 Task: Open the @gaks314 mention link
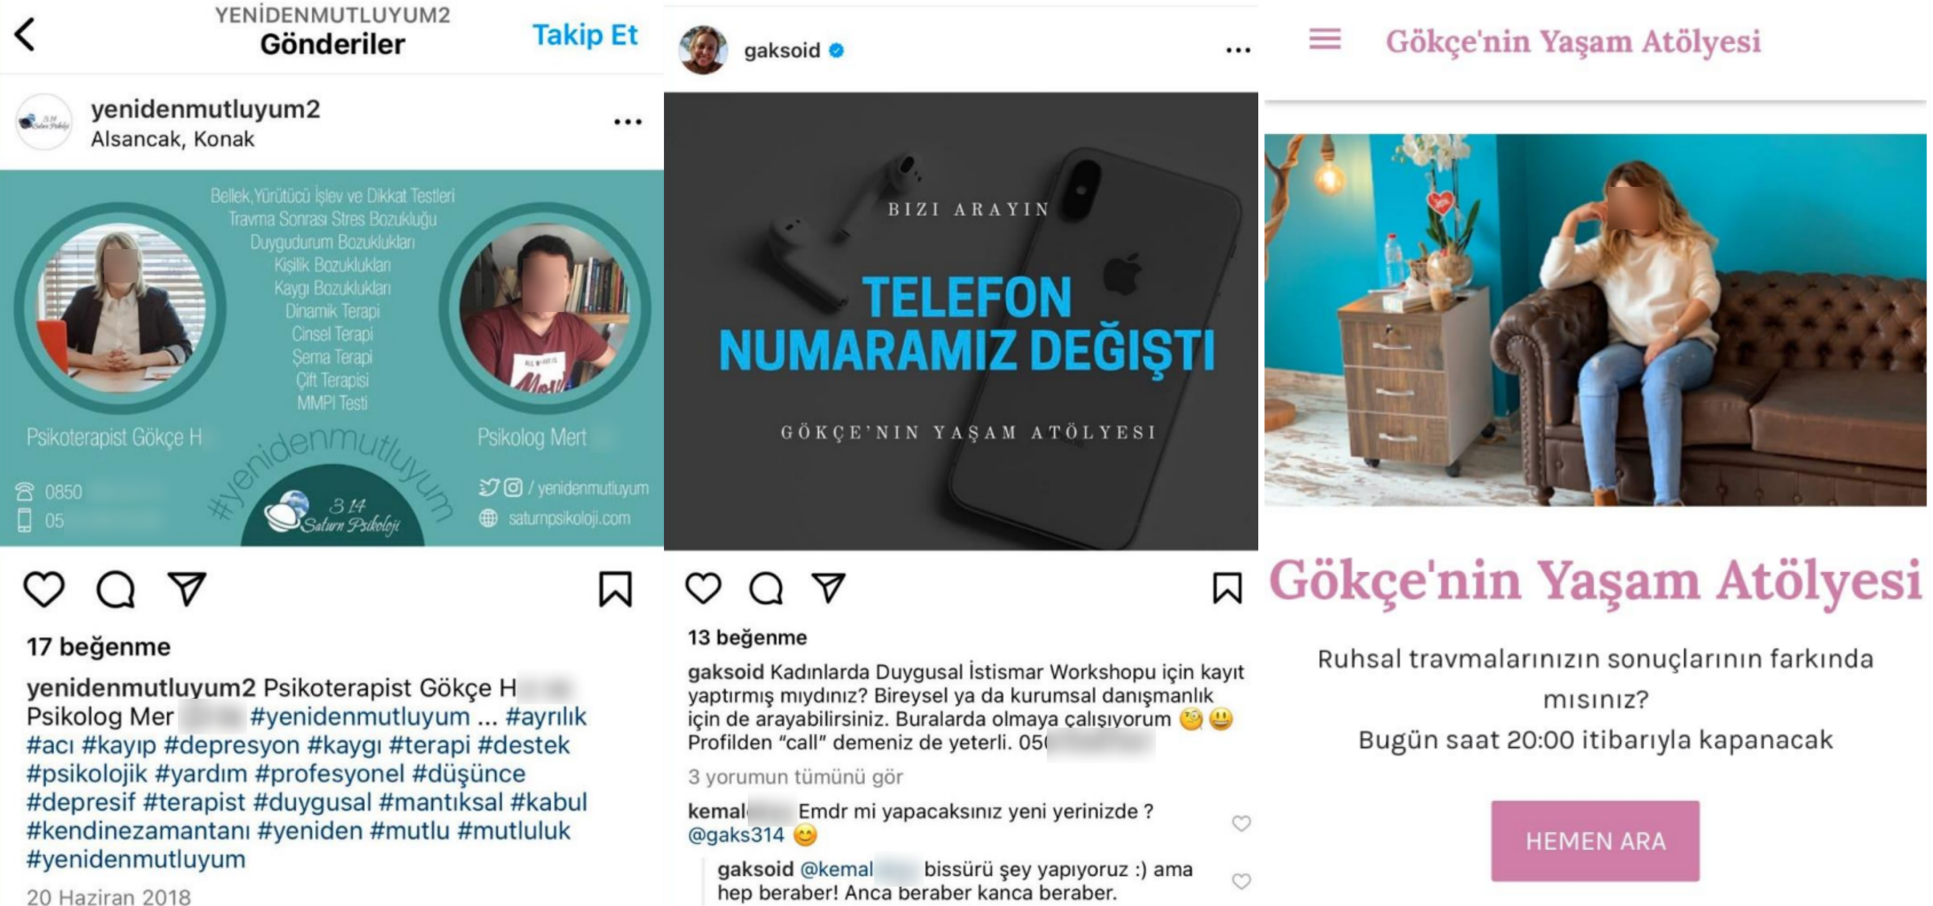(735, 835)
